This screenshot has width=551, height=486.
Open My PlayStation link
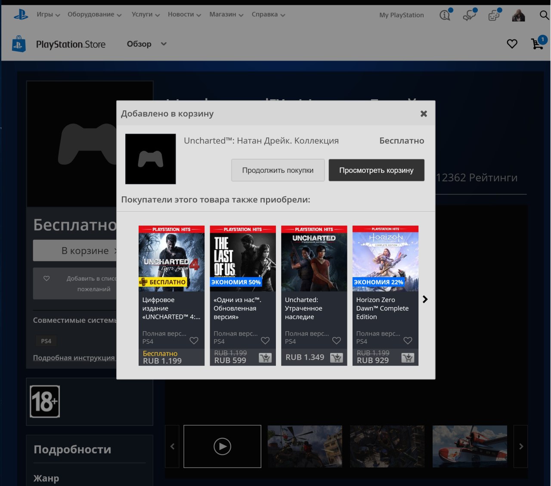(402, 15)
